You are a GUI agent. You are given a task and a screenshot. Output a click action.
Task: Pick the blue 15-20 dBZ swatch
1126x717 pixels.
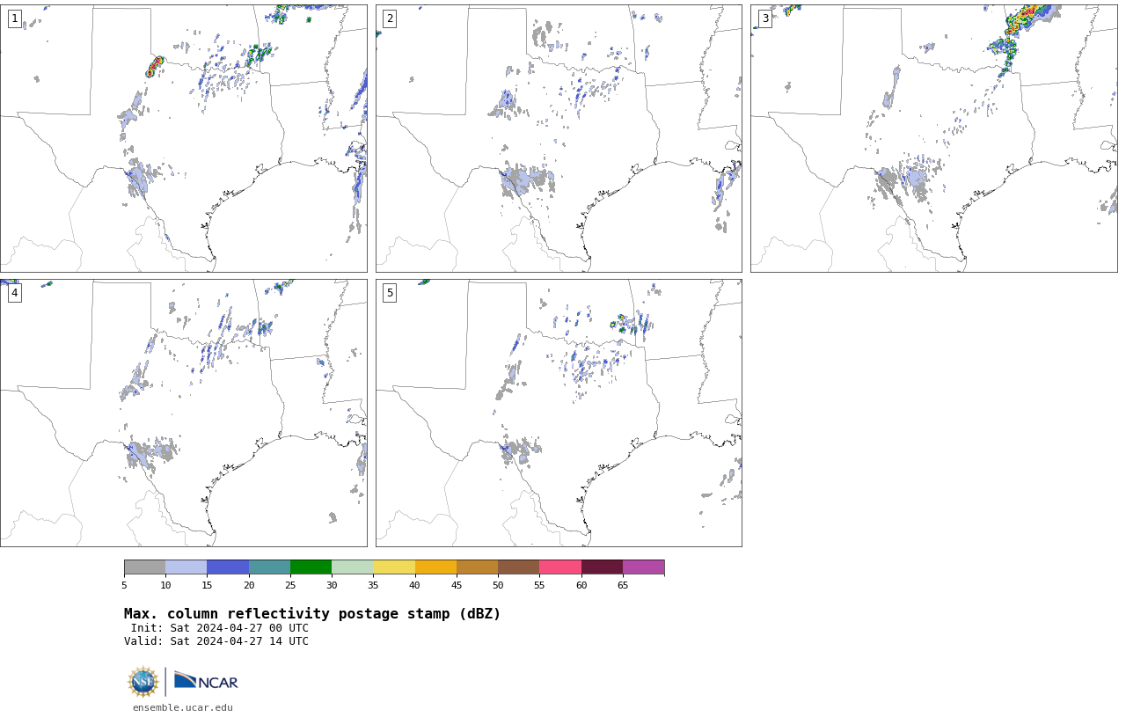click(228, 567)
